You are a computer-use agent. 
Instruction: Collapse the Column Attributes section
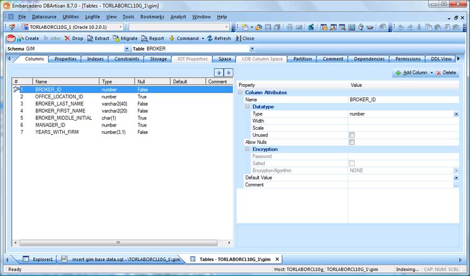[240, 93]
